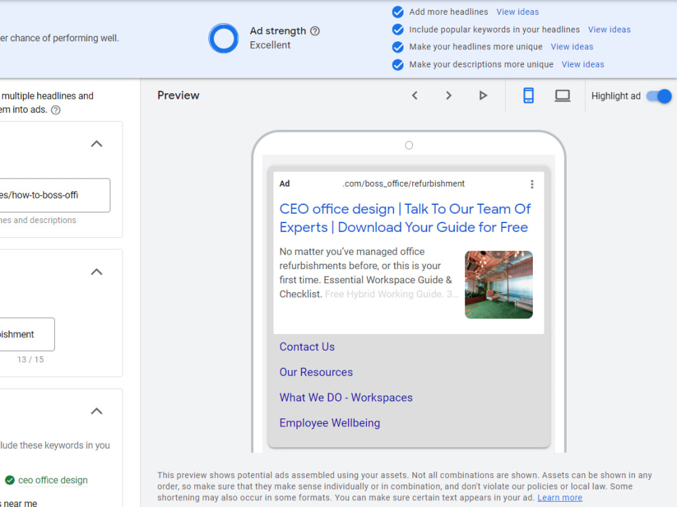677x507 pixels.
Task: Open the What We DO - Workspaces sitelink
Action: [346, 397]
